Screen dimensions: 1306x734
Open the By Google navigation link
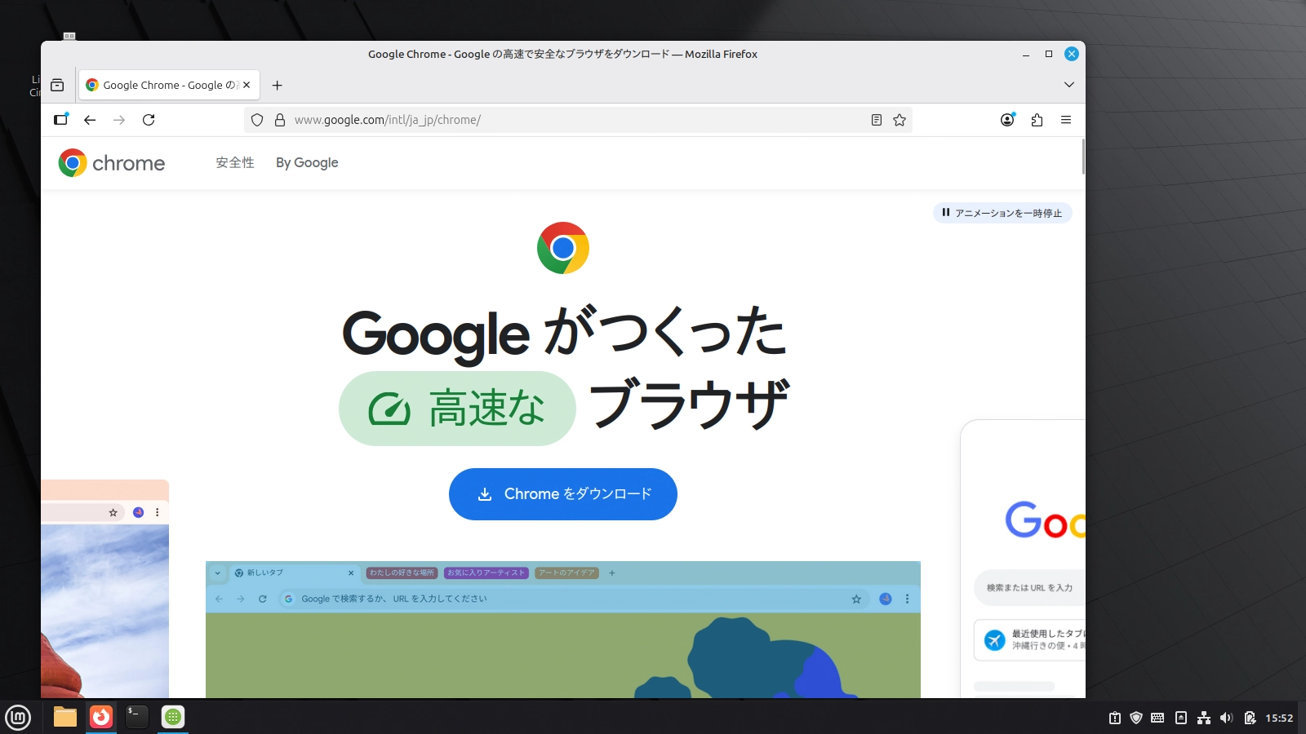click(x=307, y=163)
